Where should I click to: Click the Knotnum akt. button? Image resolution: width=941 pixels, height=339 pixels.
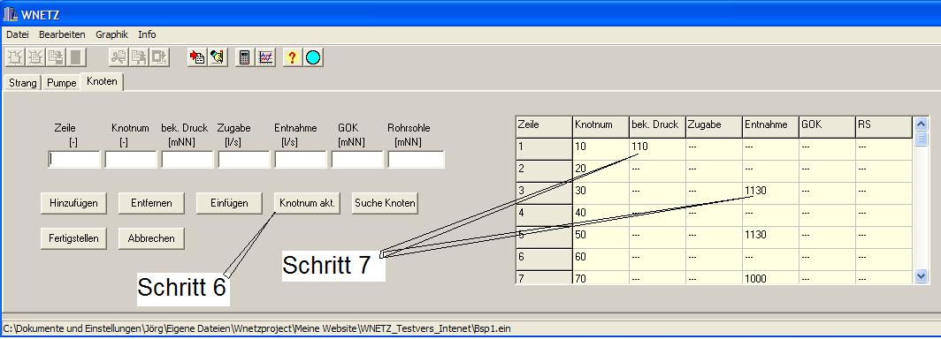click(x=307, y=203)
